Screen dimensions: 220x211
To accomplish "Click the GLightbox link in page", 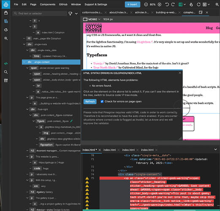I will (144, 42).
